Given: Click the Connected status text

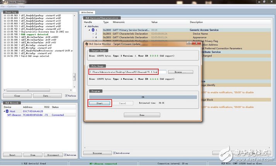Looking at the screenshot, I should pos(58,115).
